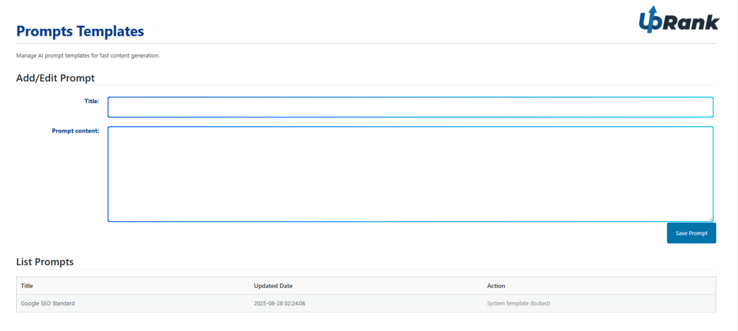
Task: Click the UpRank logo
Action: (679, 20)
